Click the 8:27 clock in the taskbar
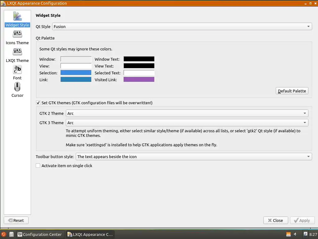 point(313,235)
